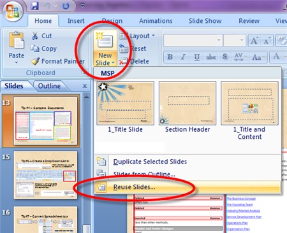Image resolution: width=287 pixels, height=233 pixels.
Task: Toggle Underline formatting
Action: pos(197,57)
